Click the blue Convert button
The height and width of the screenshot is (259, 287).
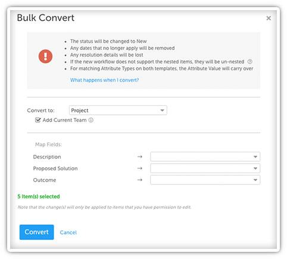(36, 232)
